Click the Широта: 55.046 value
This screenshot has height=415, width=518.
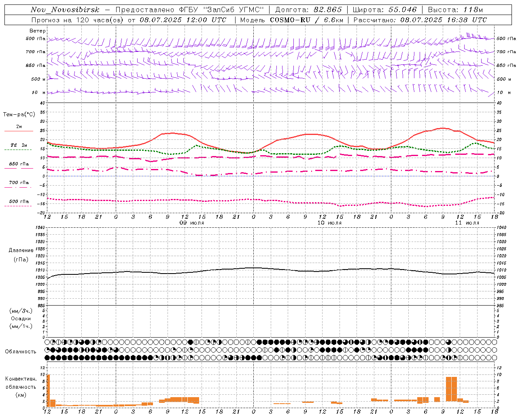coord(384,10)
